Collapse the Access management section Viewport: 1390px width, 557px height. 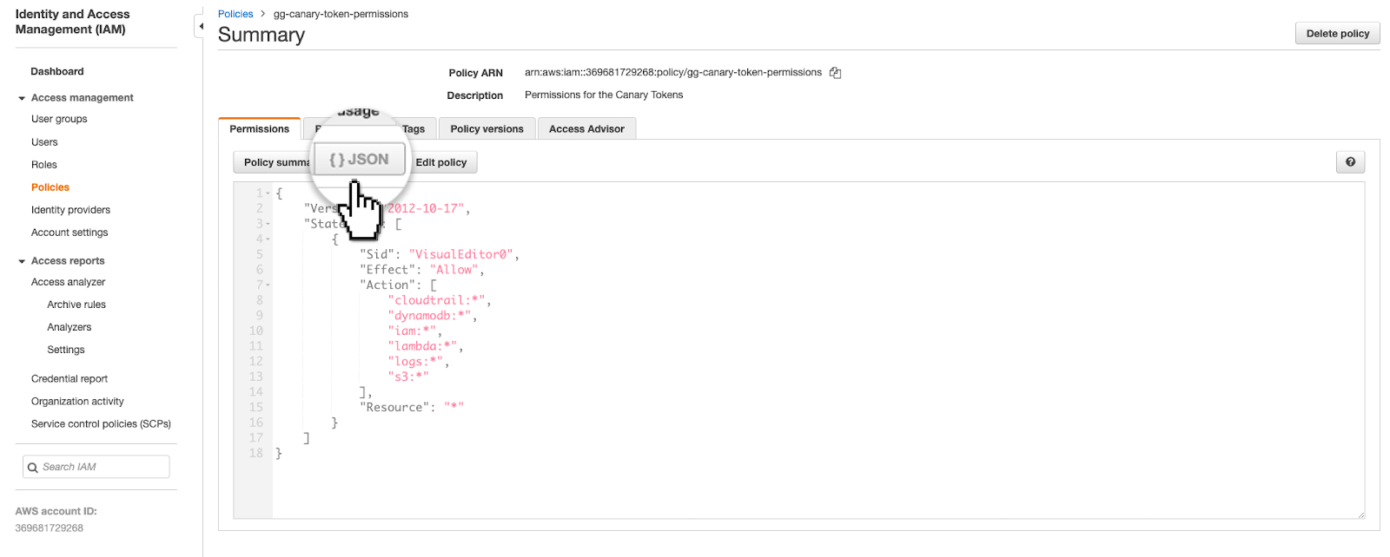click(22, 98)
